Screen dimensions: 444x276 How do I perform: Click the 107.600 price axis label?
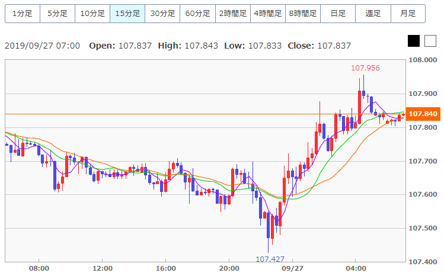click(423, 194)
